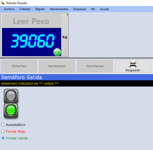Open the Ayuda menu
Screen dimensions: 153x150
click(x=104, y=9)
